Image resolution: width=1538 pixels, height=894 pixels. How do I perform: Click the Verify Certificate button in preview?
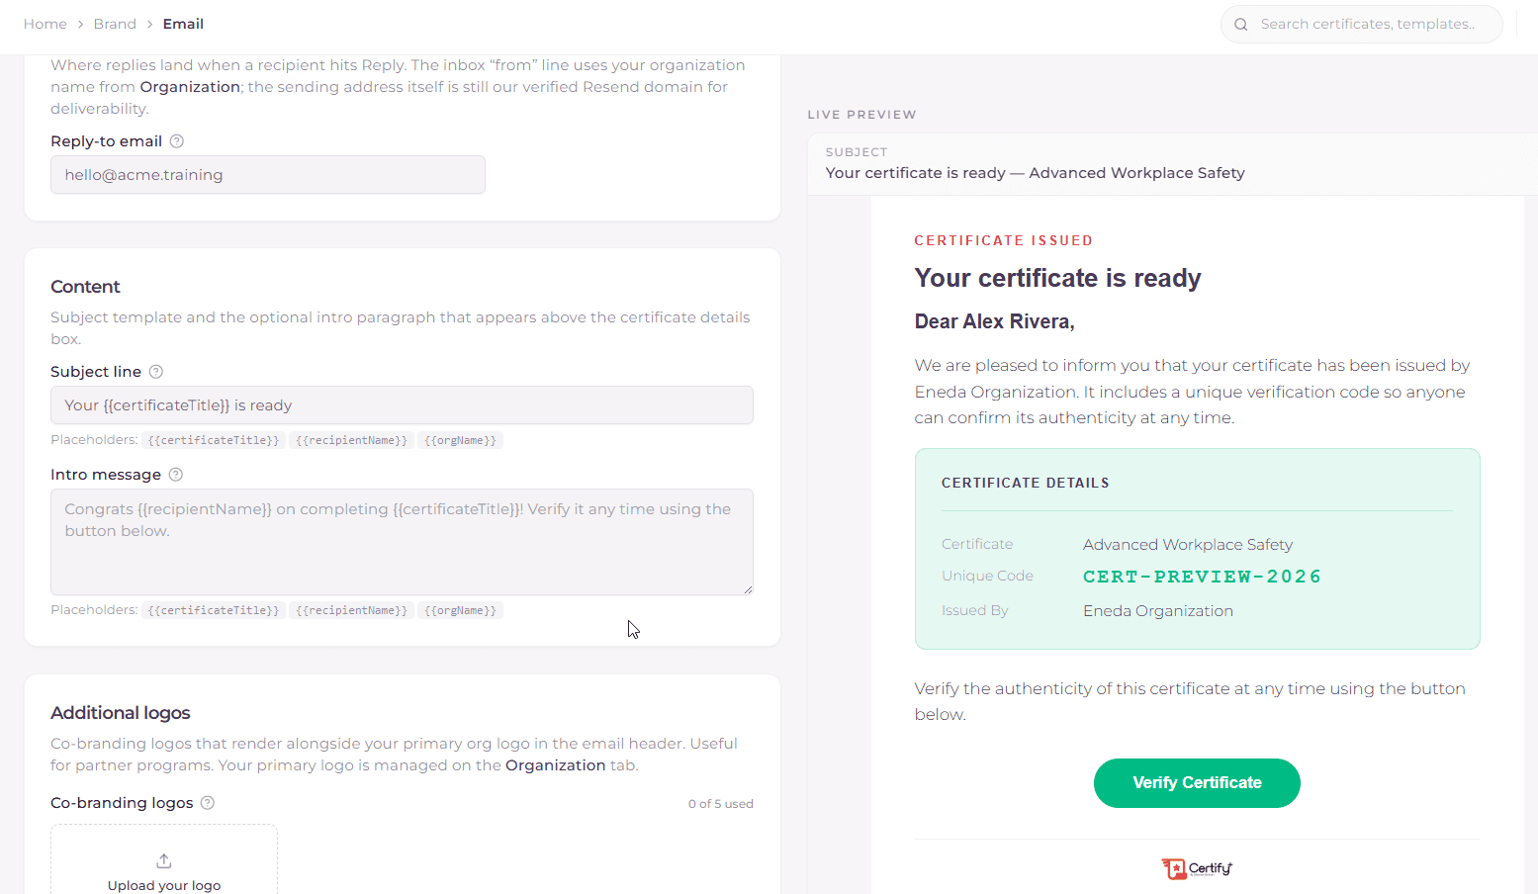pyautogui.click(x=1197, y=783)
